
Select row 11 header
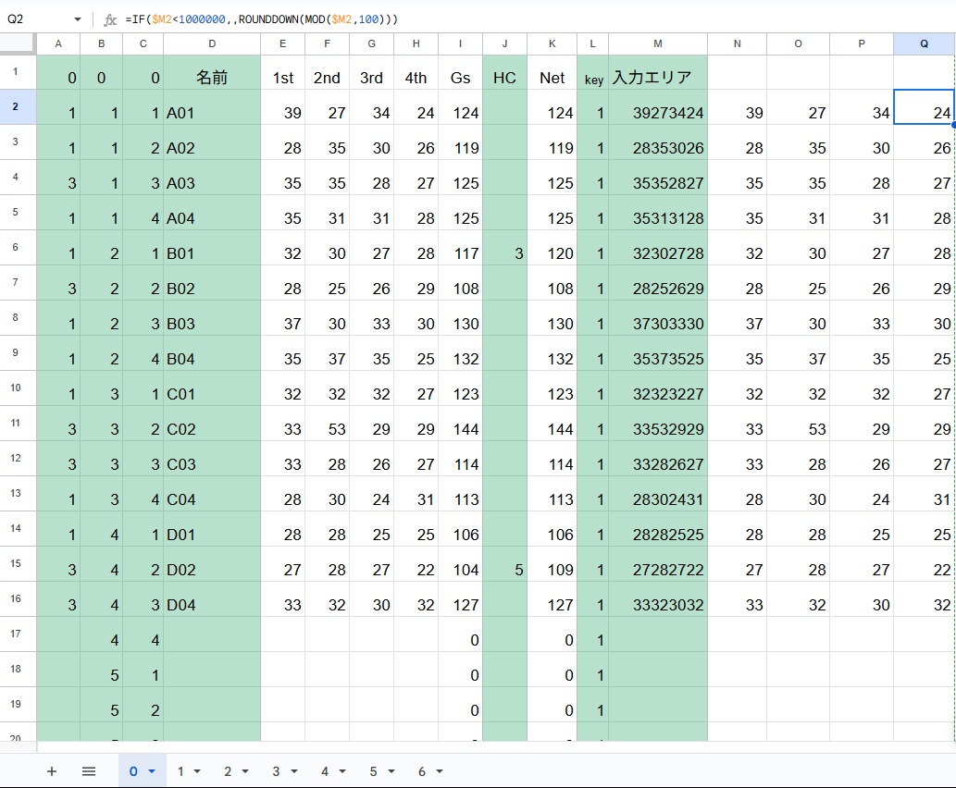pos(18,423)
